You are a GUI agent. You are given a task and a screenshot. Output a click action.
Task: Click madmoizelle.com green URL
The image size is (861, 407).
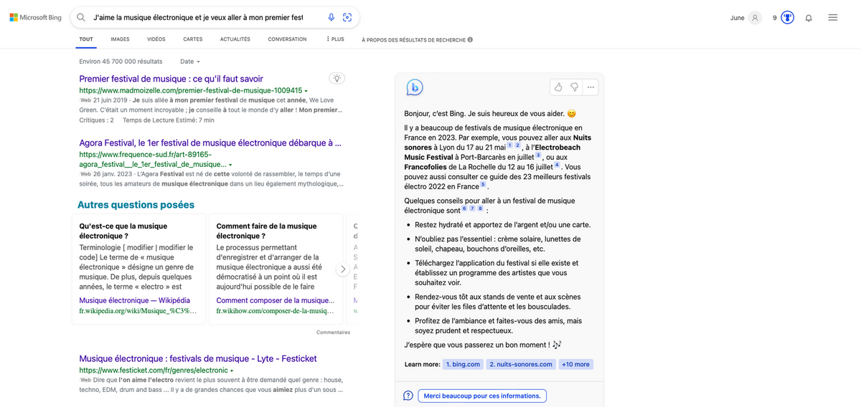191,91
